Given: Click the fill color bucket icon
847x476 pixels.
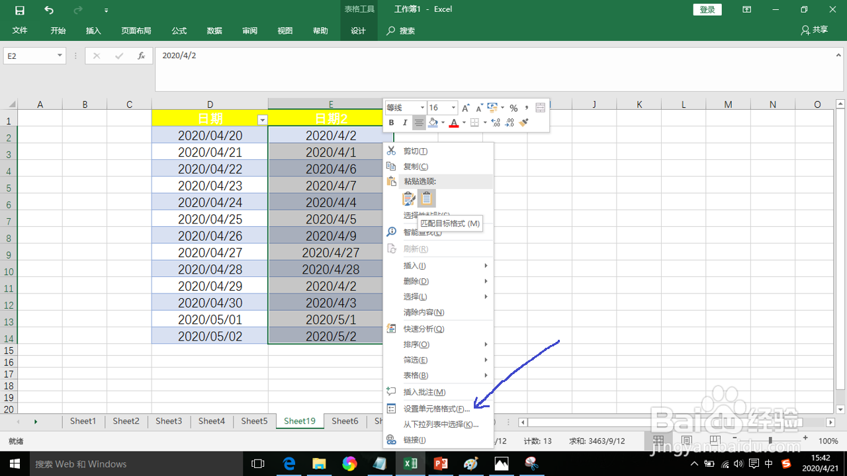Looking at the screenshot, I should (x=433, y=123).
